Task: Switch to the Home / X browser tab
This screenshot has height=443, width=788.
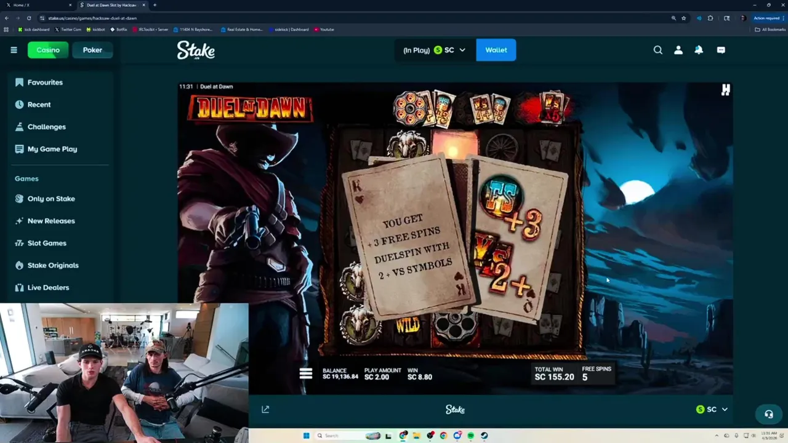Action: point(37,5)
